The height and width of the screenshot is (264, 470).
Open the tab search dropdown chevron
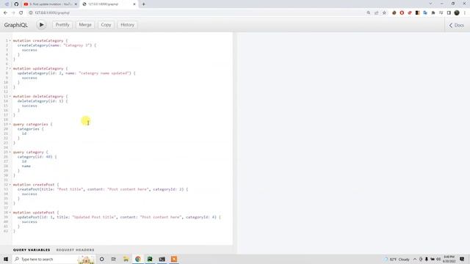click(431, 4)
